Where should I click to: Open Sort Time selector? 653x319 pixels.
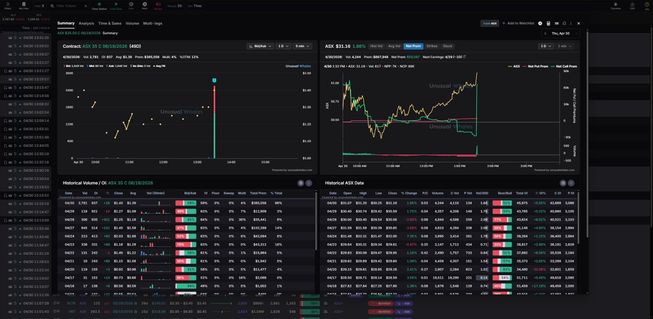tap(194, 6)
